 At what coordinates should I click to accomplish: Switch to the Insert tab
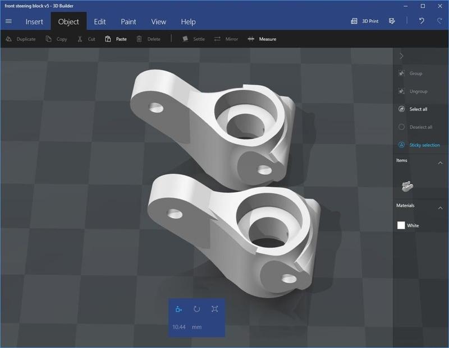point(34,22)
